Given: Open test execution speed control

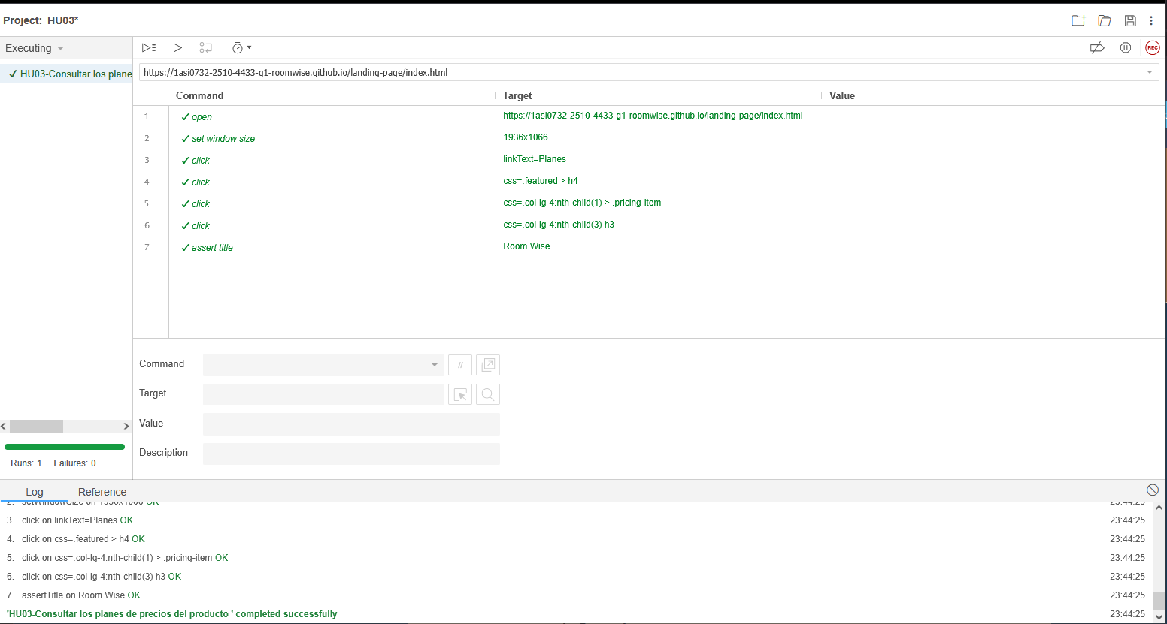Looking at the screenshot, I should (x=241, y=47).
